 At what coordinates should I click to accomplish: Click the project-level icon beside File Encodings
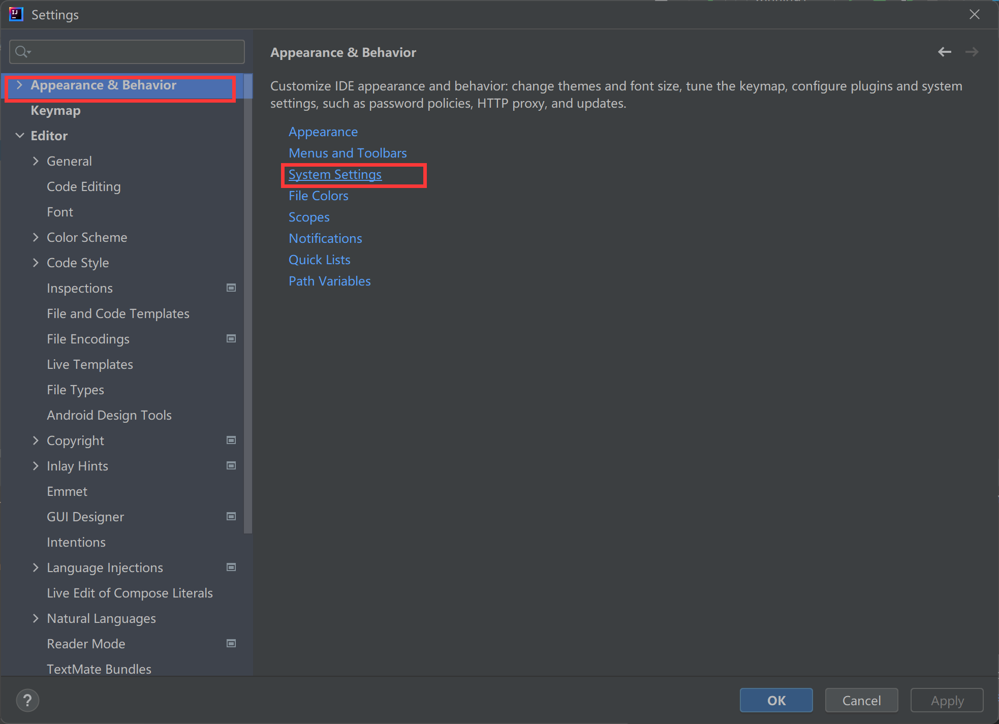coord(231,339)
